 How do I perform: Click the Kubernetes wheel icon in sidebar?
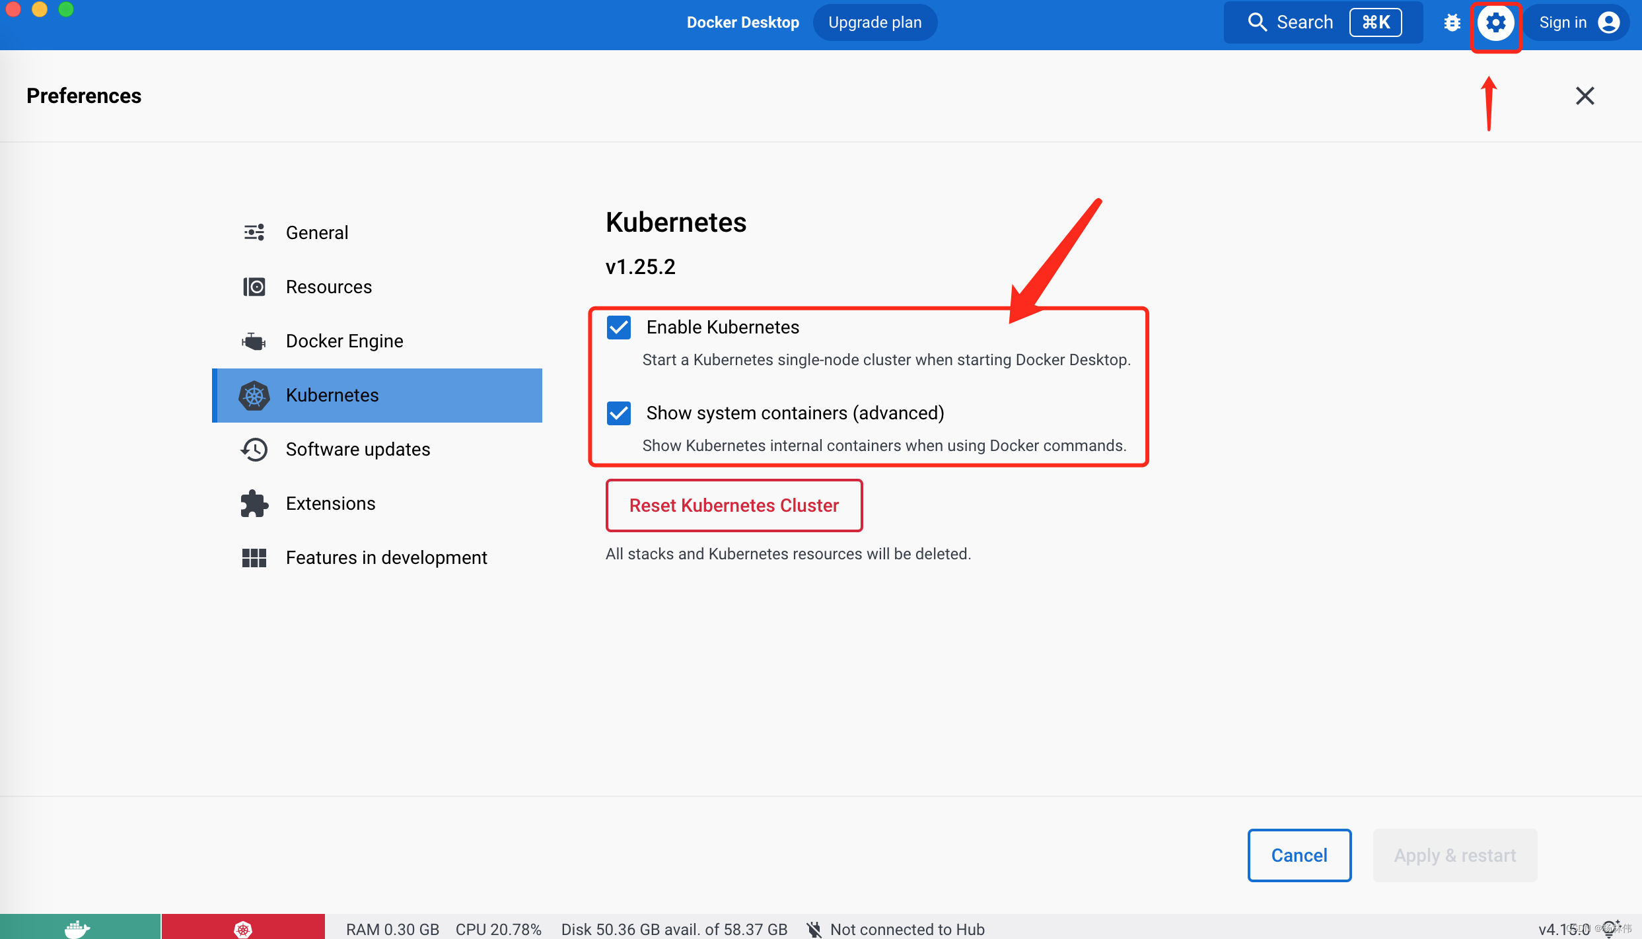tap(254, 396)
